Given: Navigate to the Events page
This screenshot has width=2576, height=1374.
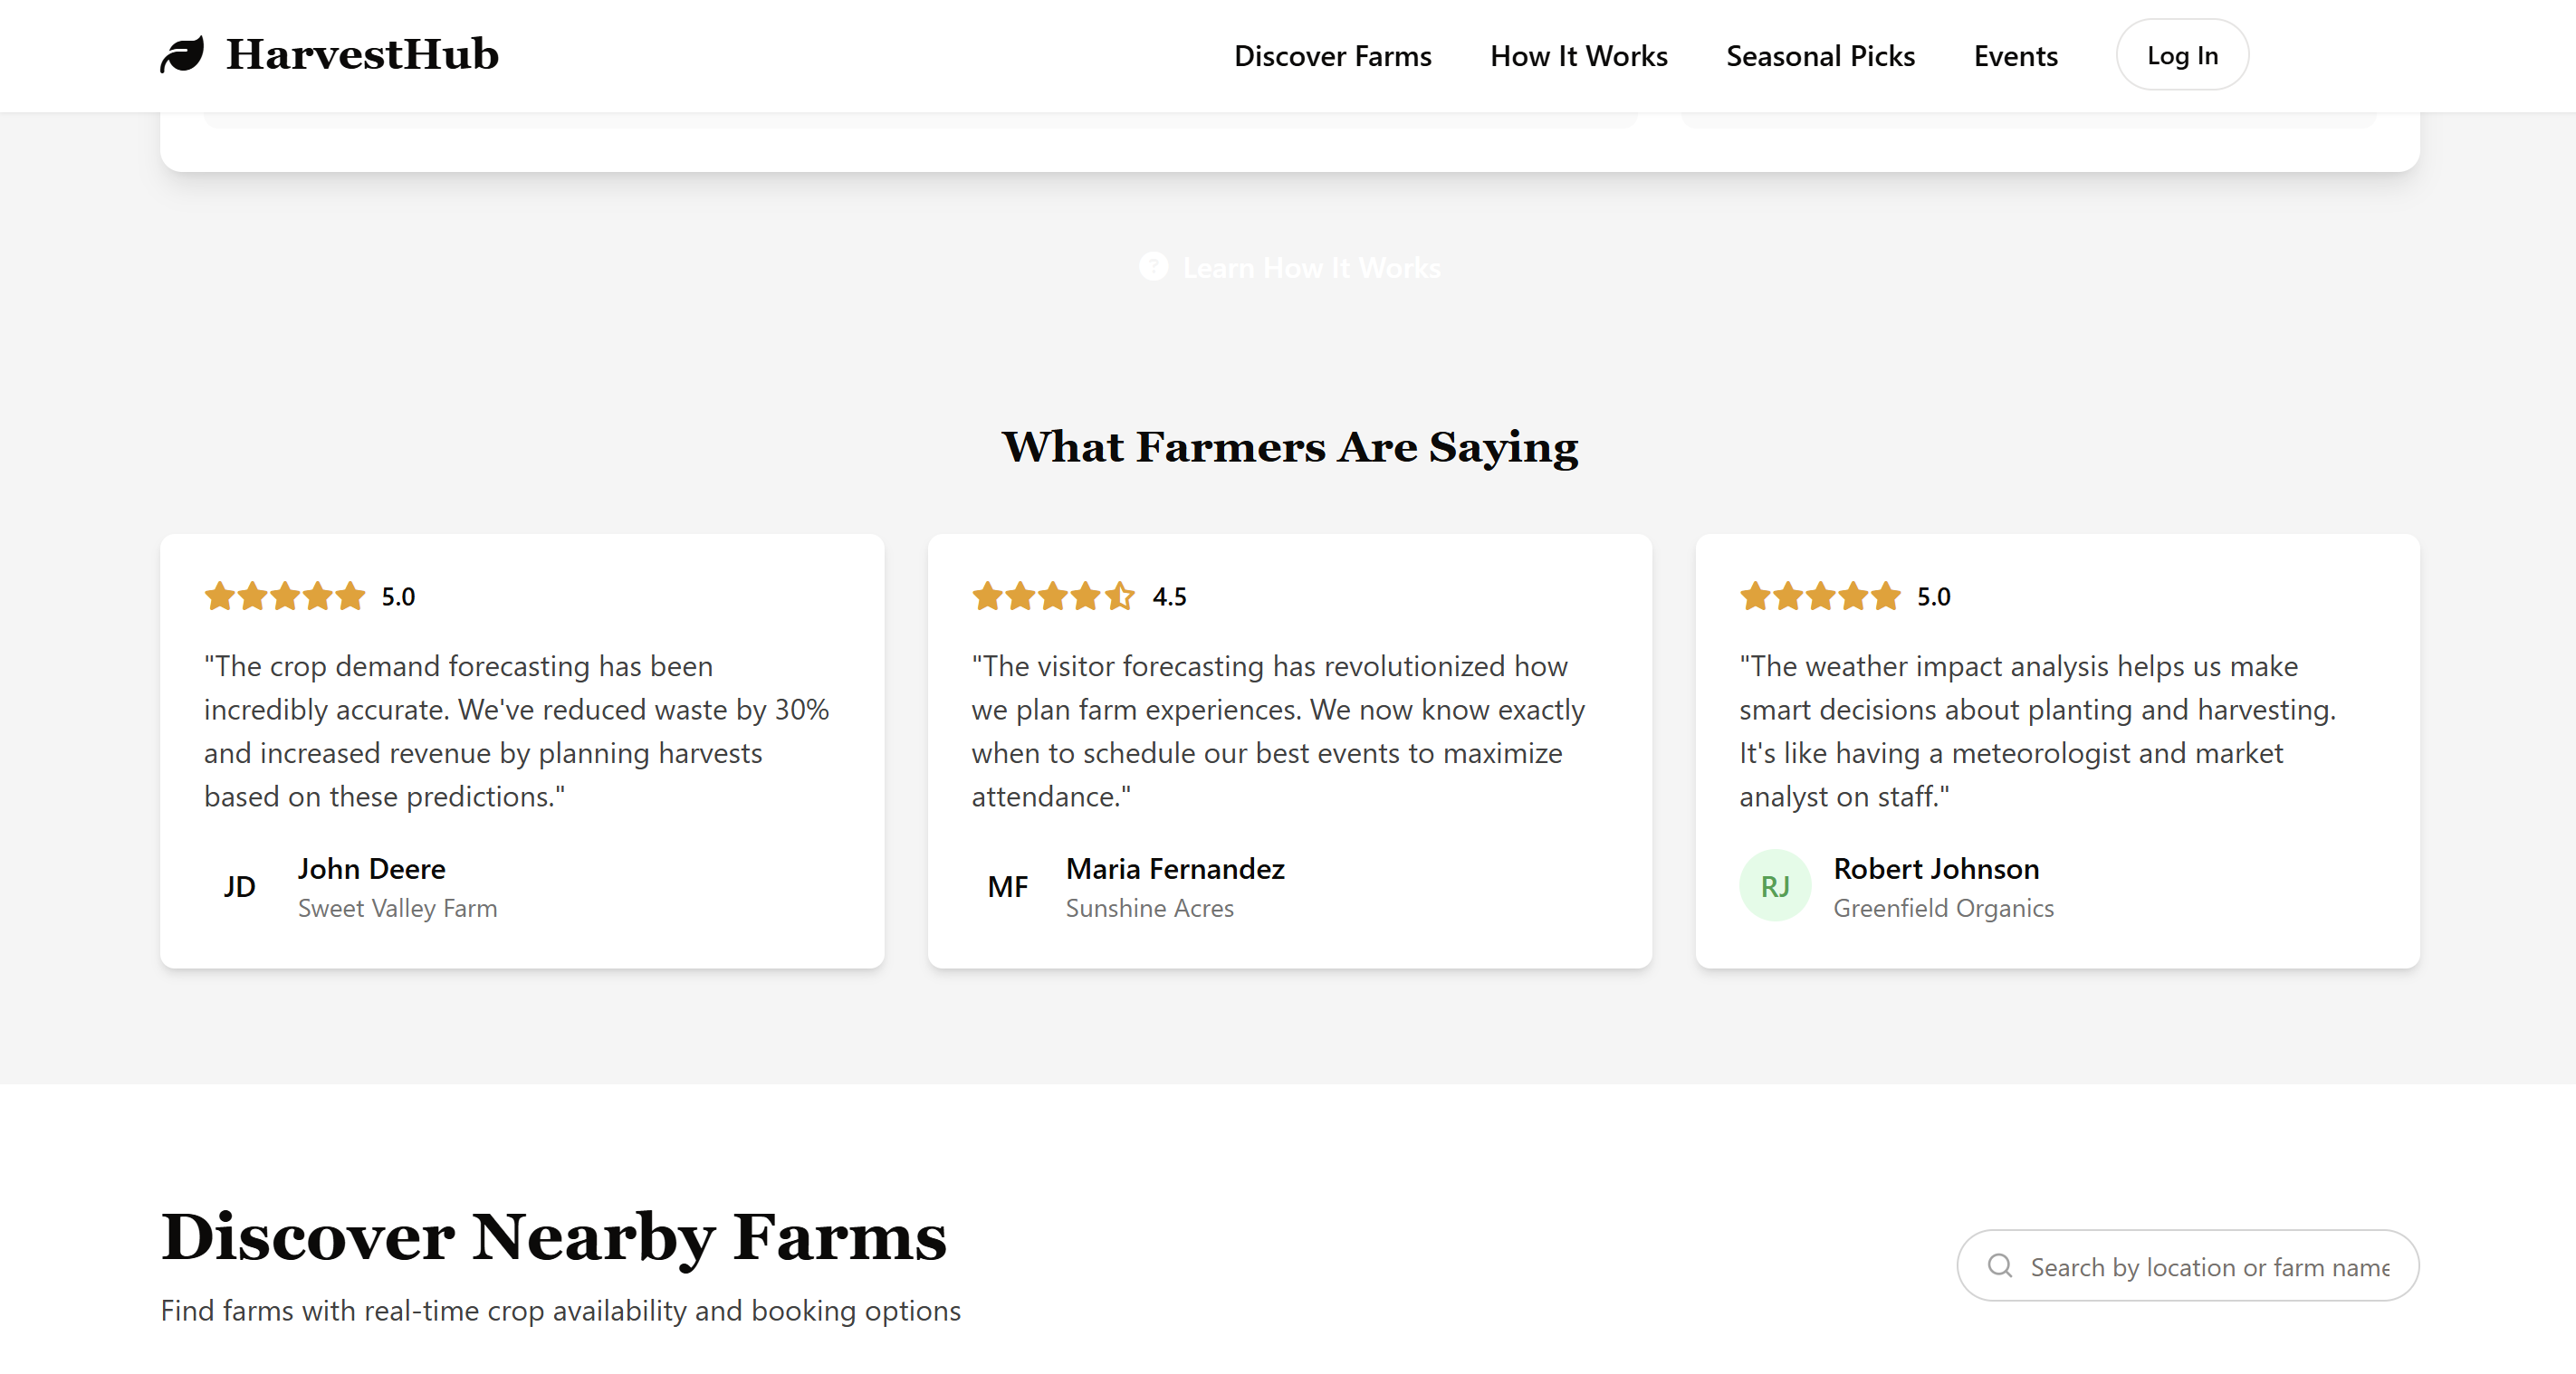Looking at the screenshot, I should (2015, 56).
